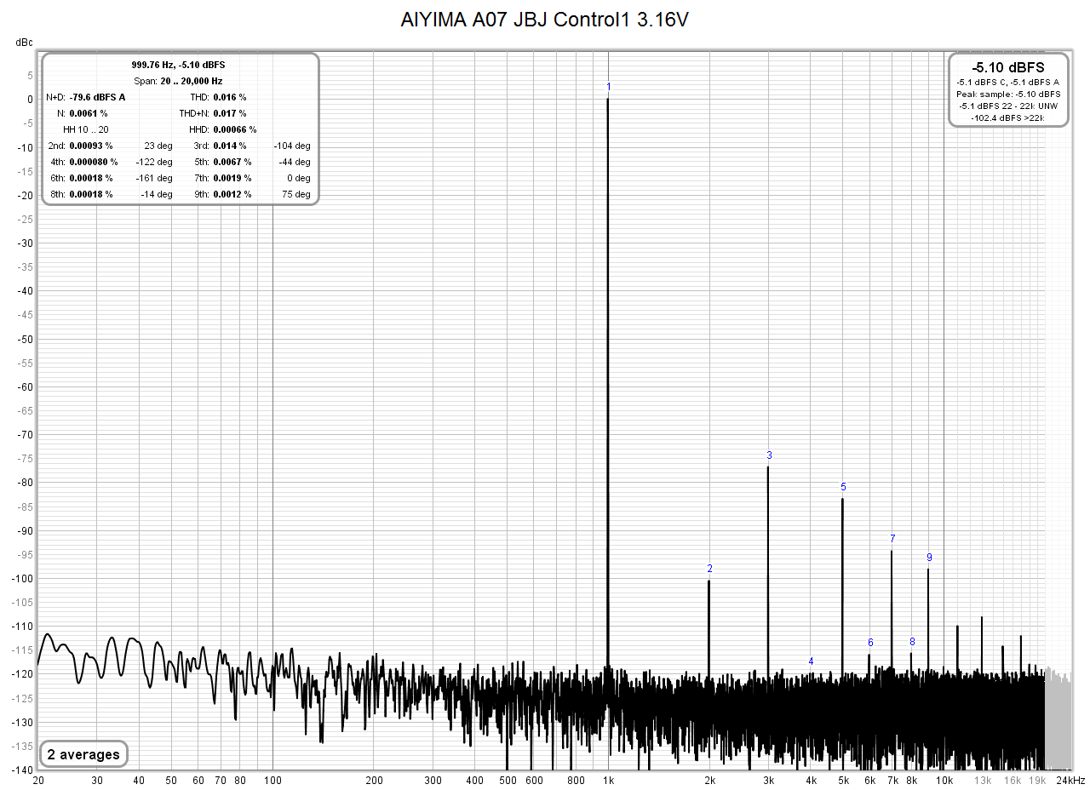Click the HH 10 .. 20 label
Image resolution: width=1090 pixels, height=790 pixels.
pyautogui.click(x=86, y=129)
